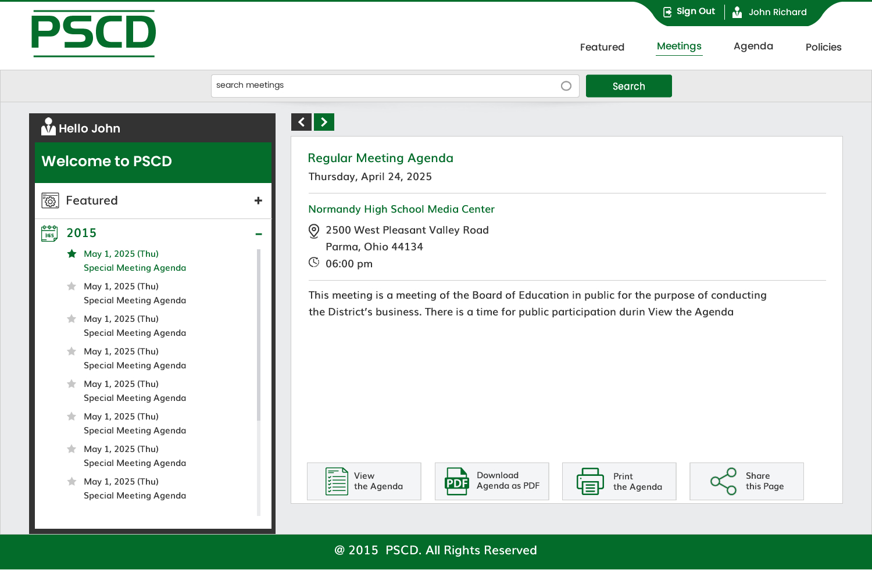This screenshot has width=872, height=570.
Task: Click the Download Agenda as PDF icon
Action: [457, 481]
